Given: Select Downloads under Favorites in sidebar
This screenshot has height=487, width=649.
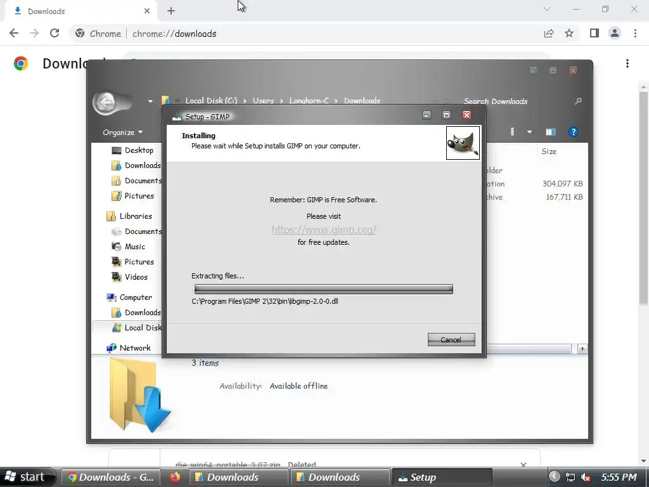Looking at the screenshot, I should click(x=136, y=166).
